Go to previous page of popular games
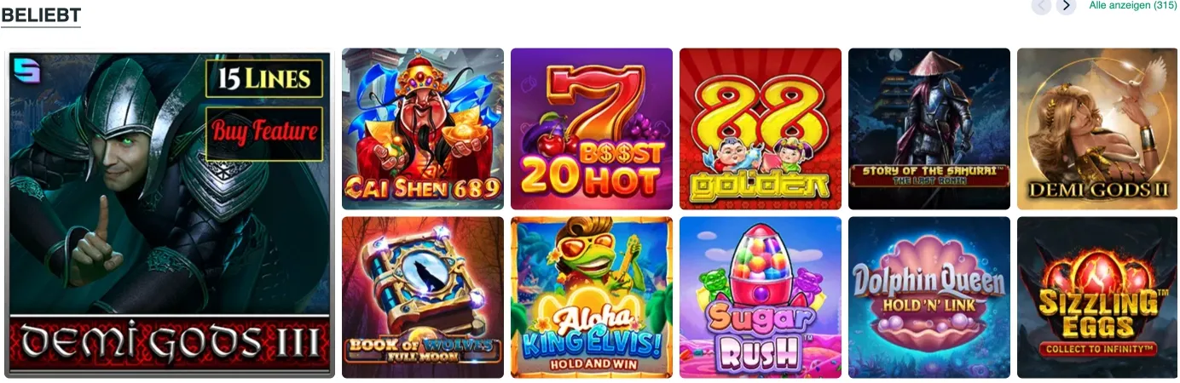Viewport: 1180px width, 383px height. tap(1041, 6)
